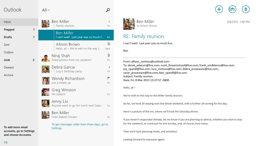Screen dimensions: 261x146
Task: Open the Flagged folder
Action: (x=19, y=29)
